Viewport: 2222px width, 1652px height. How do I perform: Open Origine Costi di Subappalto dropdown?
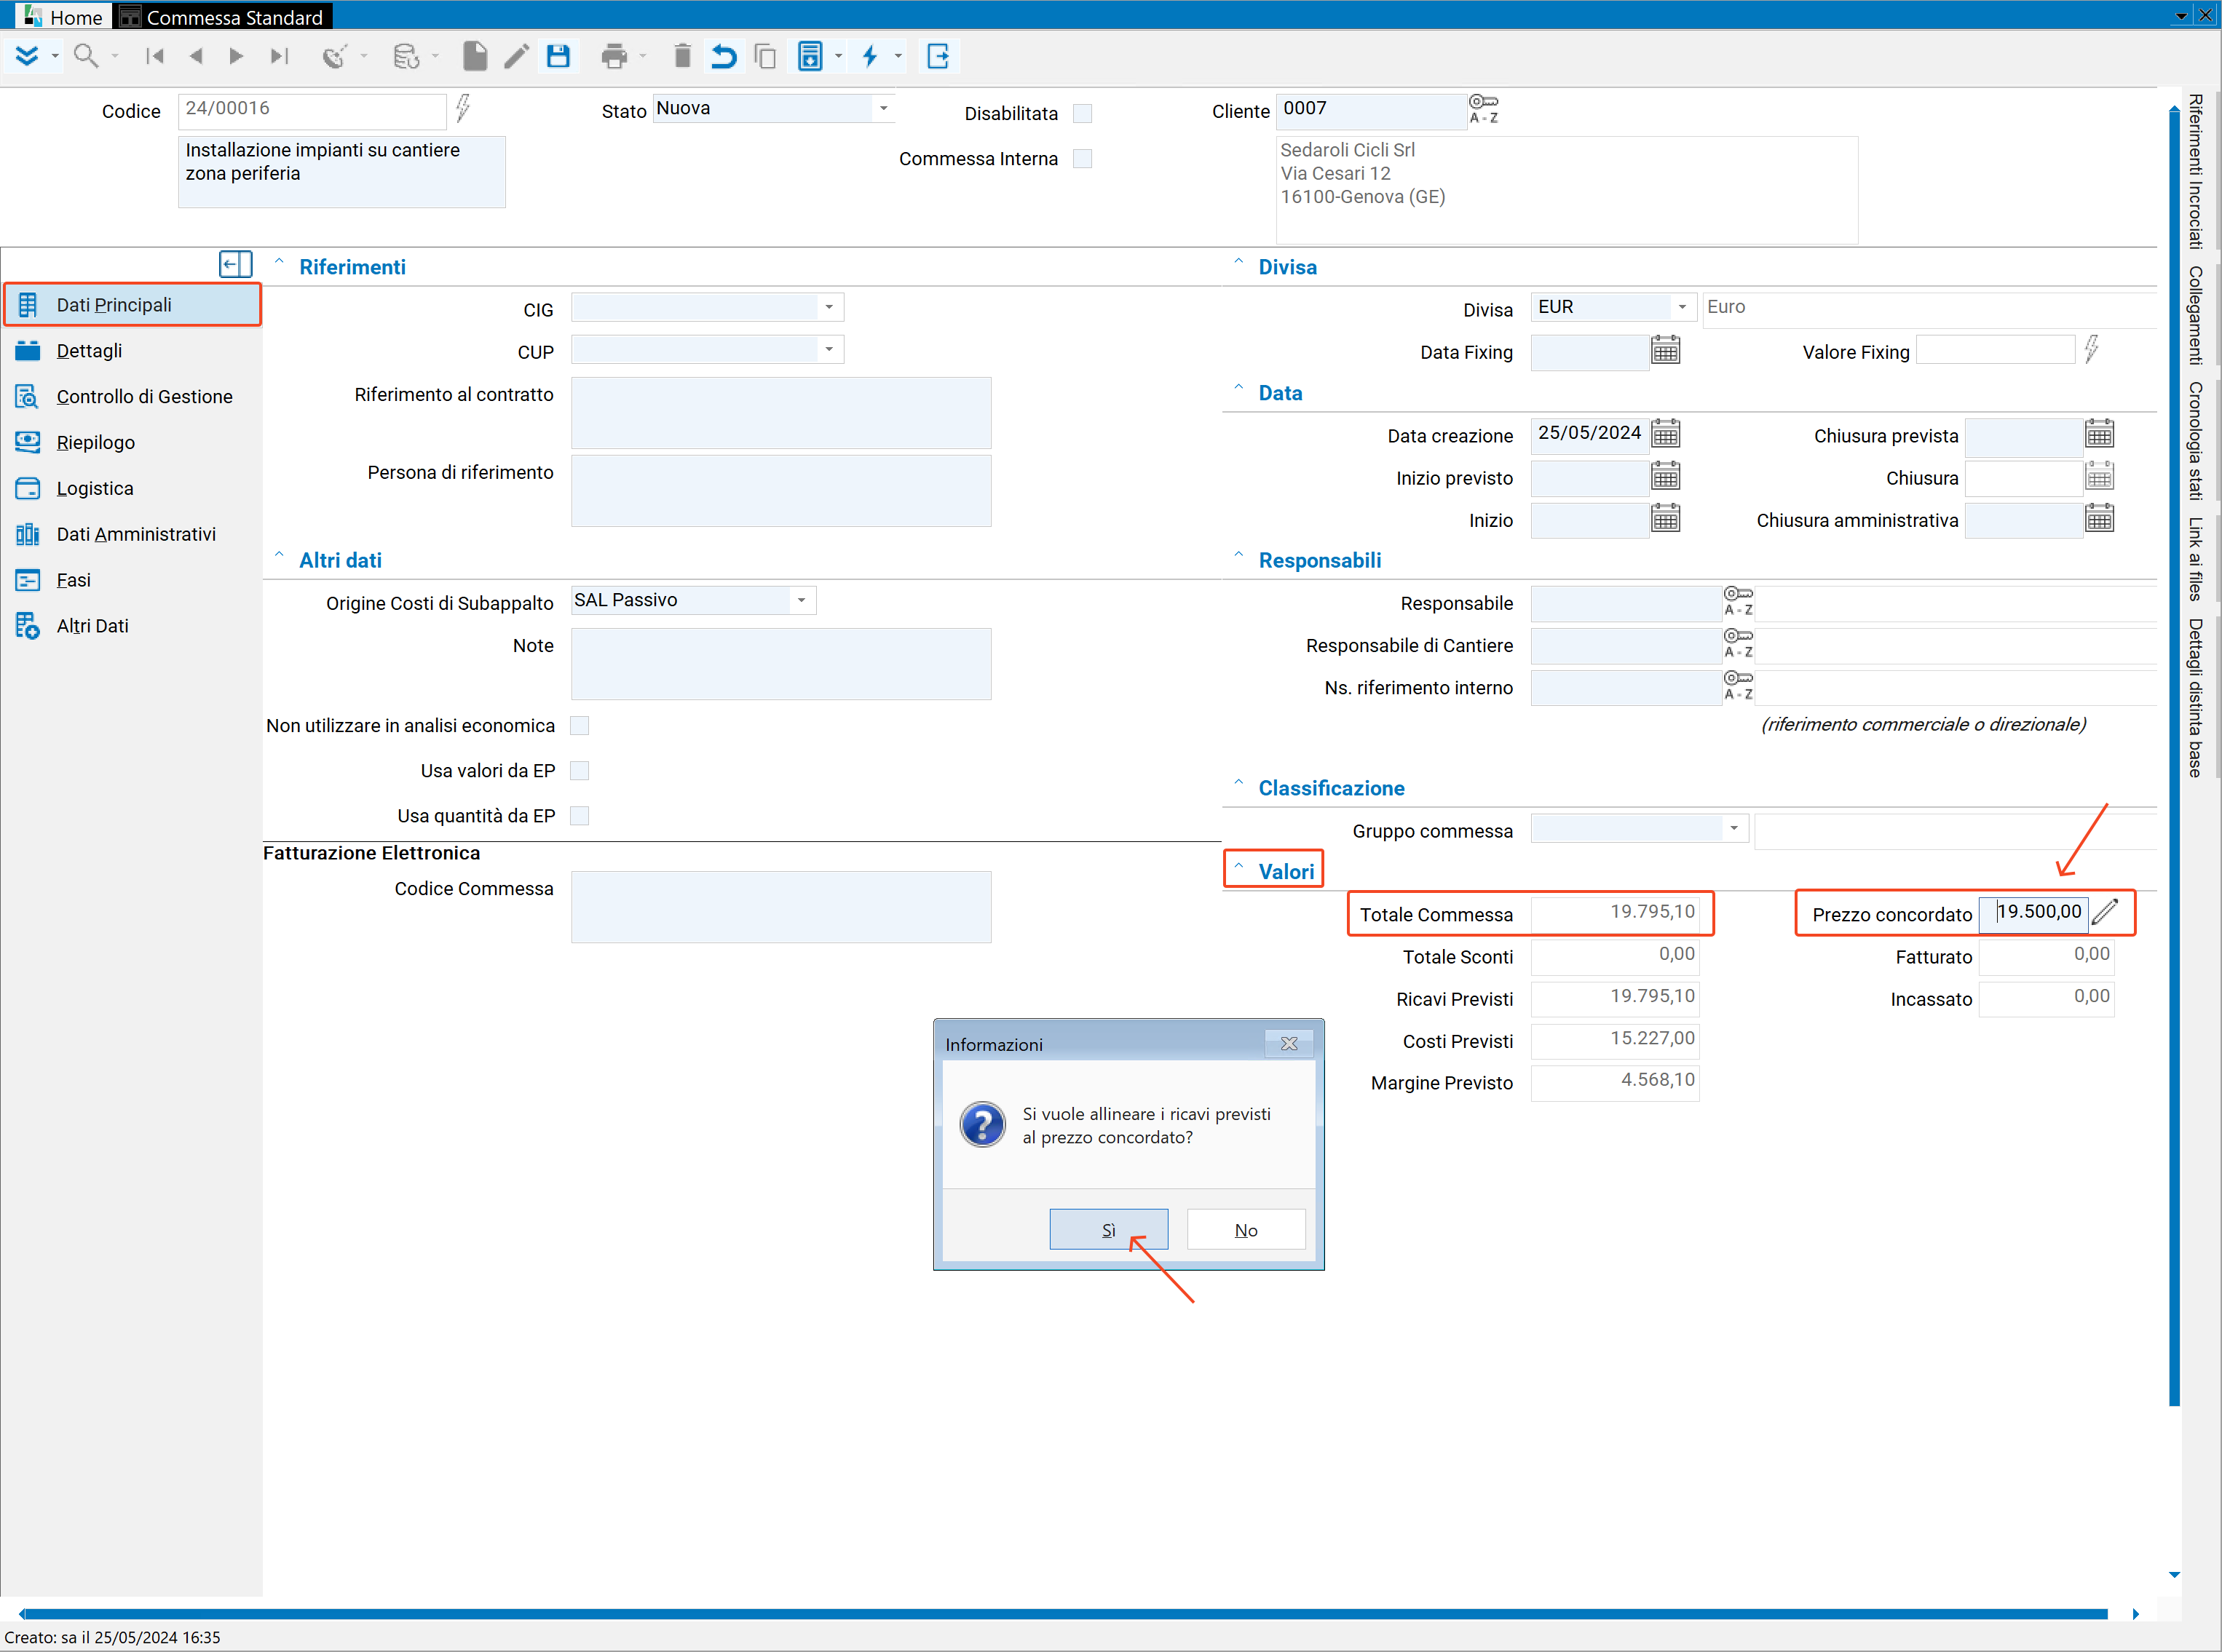(802, 600)
